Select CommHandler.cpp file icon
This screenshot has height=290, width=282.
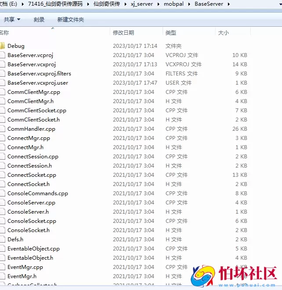coord(2,129)
